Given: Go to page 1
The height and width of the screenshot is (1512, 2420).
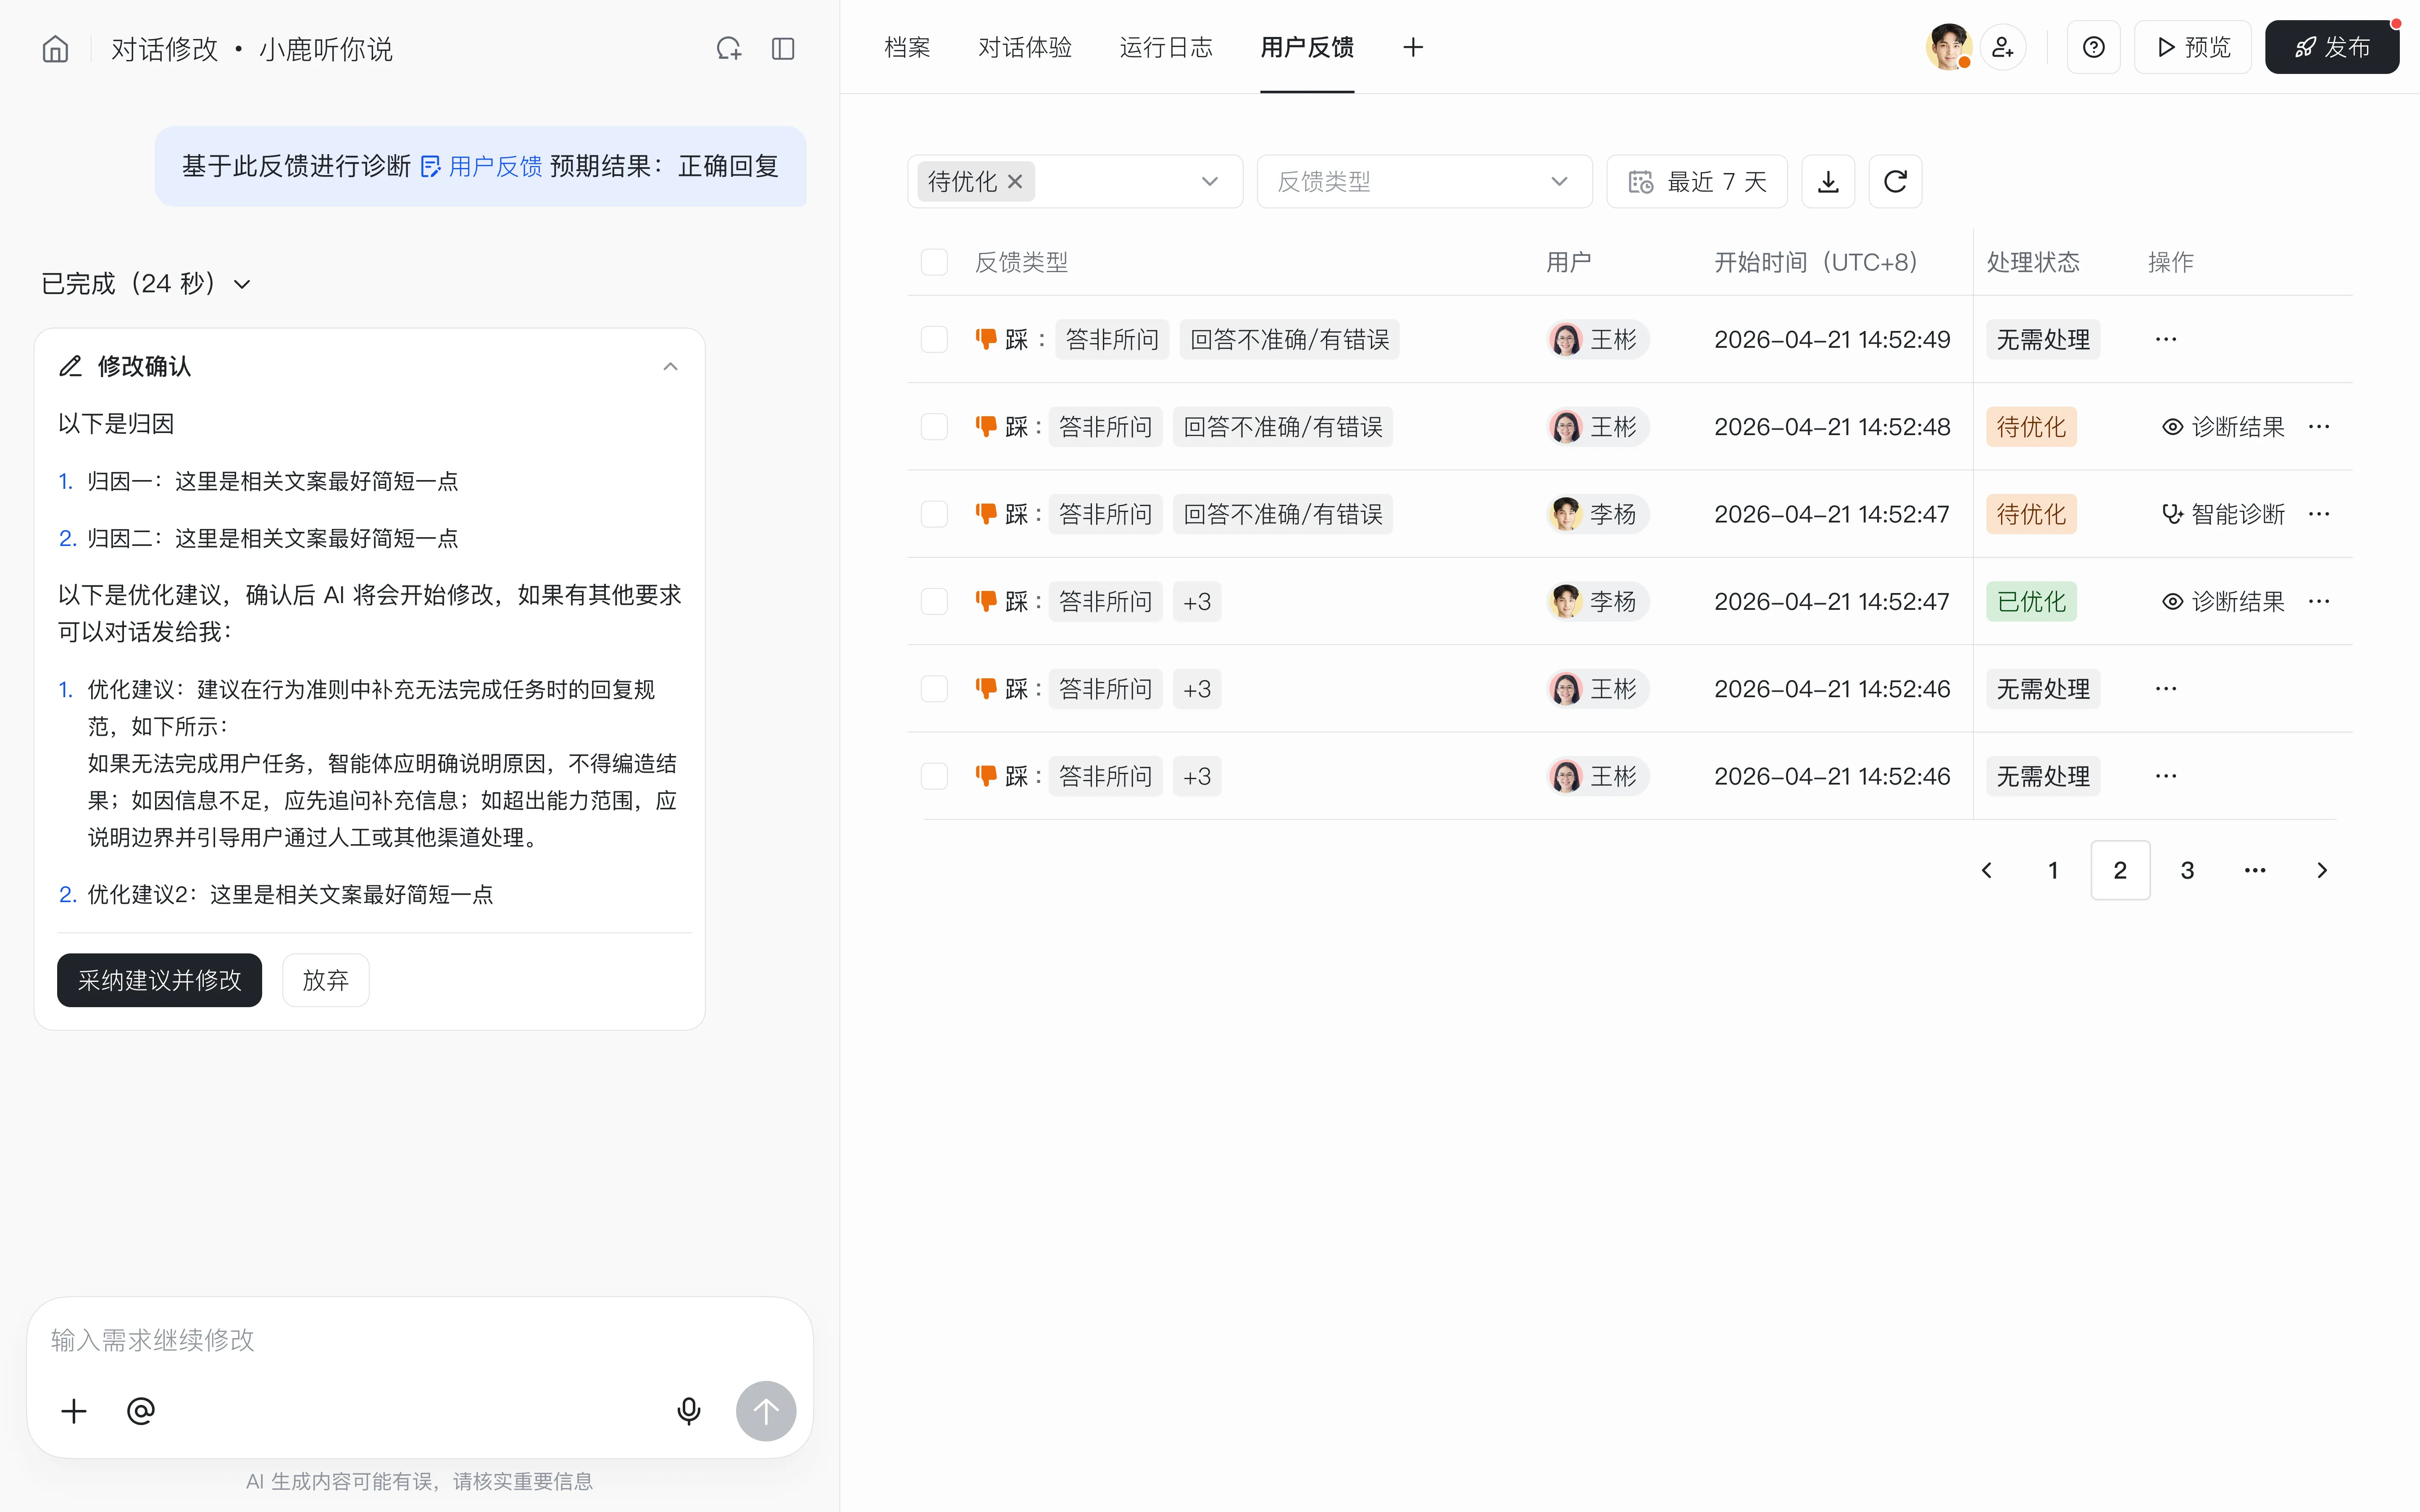Looking at the screenshot, I should 2053,870.
